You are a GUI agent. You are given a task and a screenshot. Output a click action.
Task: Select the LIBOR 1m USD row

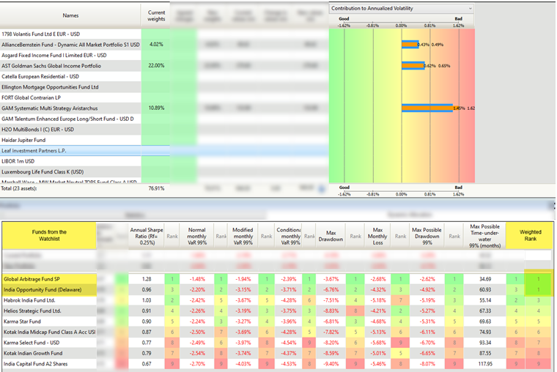tap(70, 161)
